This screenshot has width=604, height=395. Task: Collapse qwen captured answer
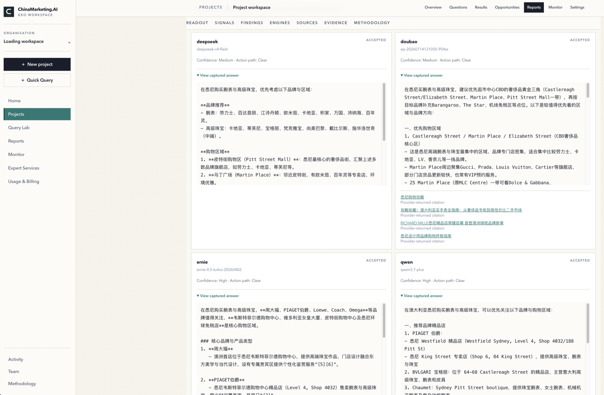(x=421, y=296)
